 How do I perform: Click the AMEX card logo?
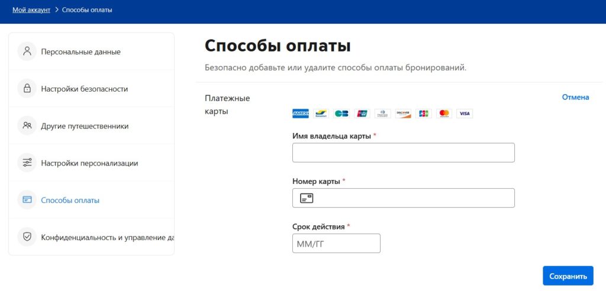pyautogui.click(x=300, y=113)
